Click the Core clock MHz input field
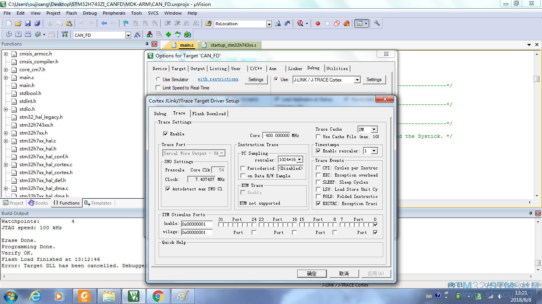Viewport: 542px width, 304px height. click(x=277, y=135)
